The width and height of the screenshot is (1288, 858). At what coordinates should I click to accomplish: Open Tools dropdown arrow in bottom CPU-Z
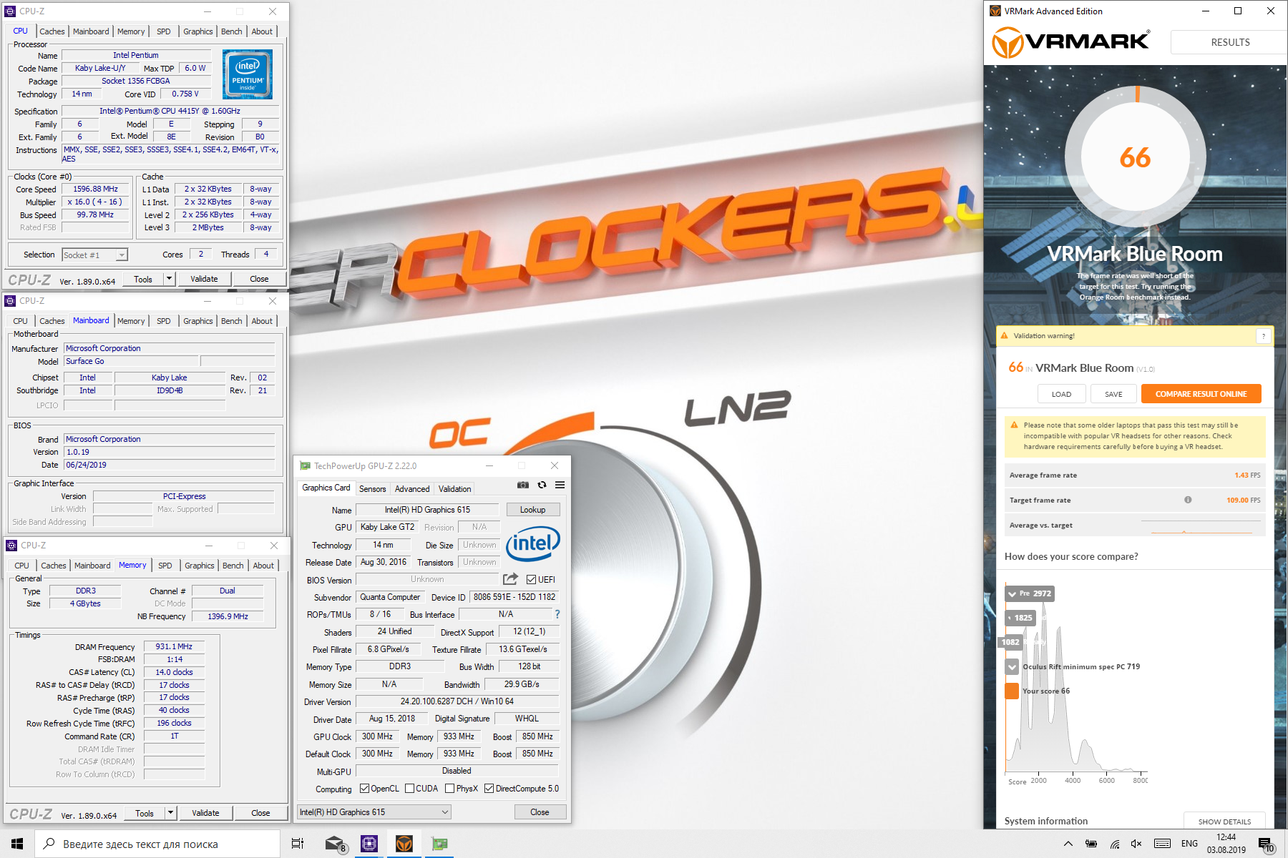(x=171, y=813)
